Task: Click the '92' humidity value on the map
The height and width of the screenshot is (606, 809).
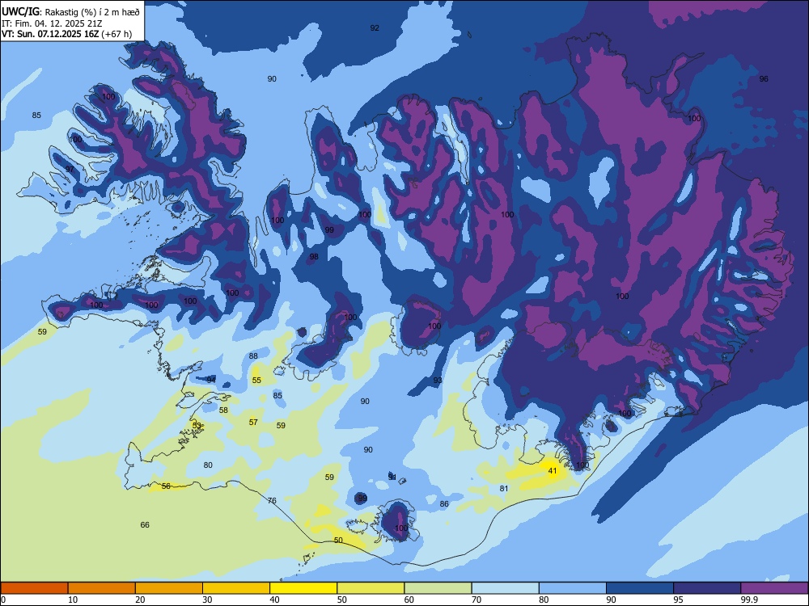Action: [x=375, y=27]
